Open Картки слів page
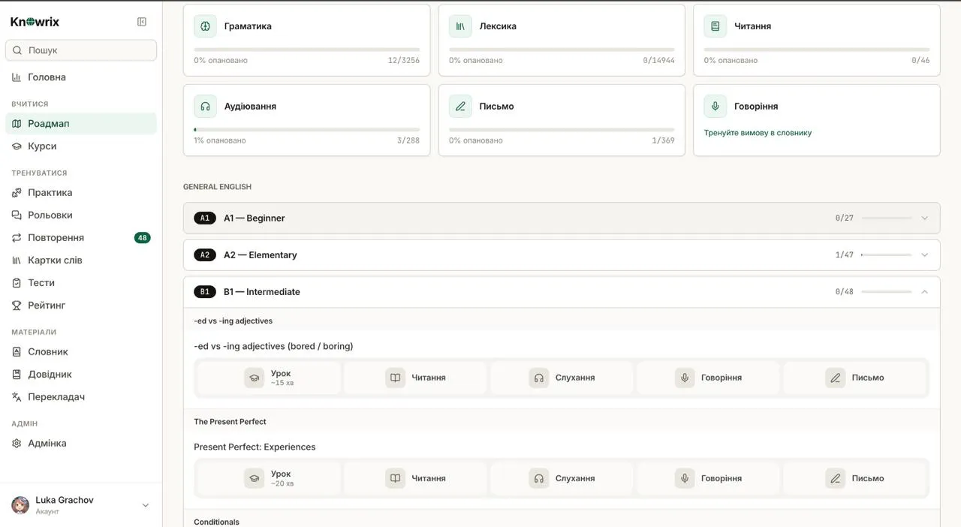 81,260
